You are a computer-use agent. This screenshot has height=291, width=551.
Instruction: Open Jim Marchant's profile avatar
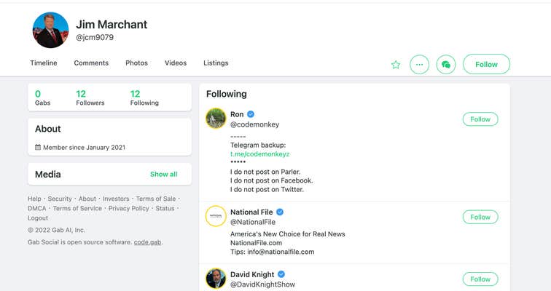point(51,31)
